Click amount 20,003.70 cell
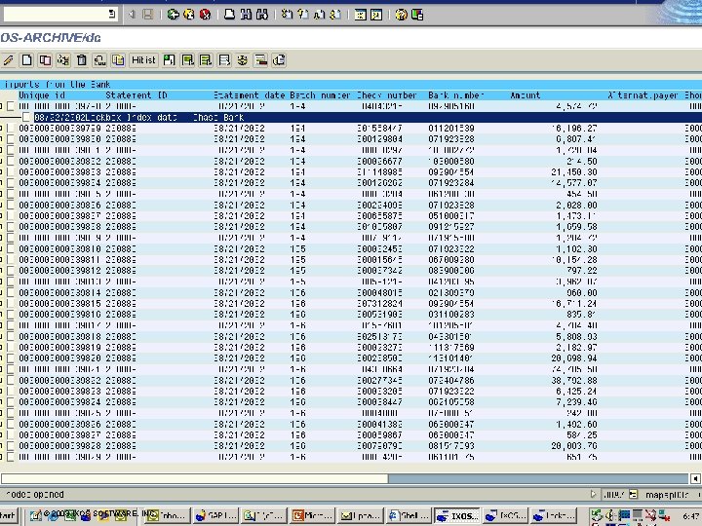The height and width of the screenshot is (526, 702). [x=574, y=446]
